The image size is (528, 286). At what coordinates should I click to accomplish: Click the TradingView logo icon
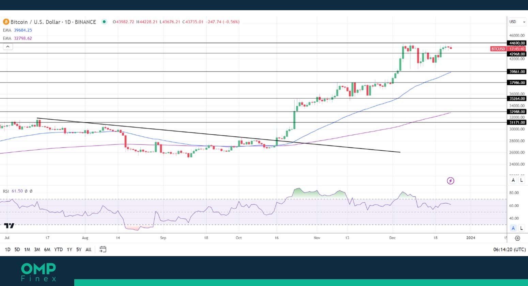[9, 225]
